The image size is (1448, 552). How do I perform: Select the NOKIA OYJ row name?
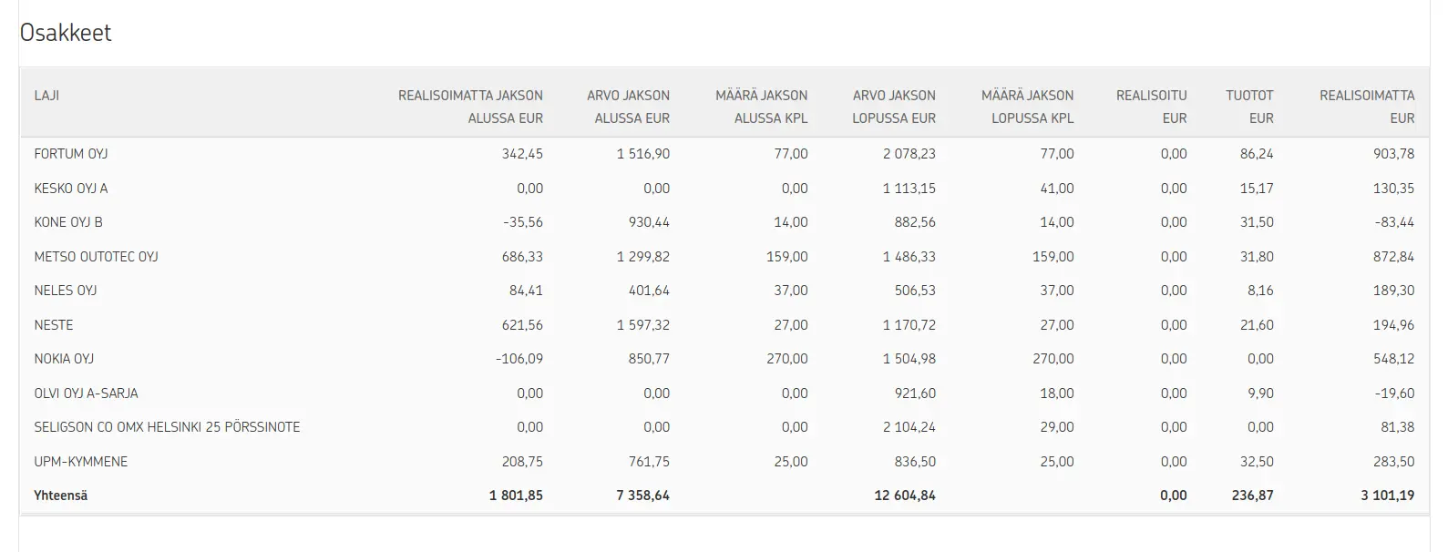point(64,359)
